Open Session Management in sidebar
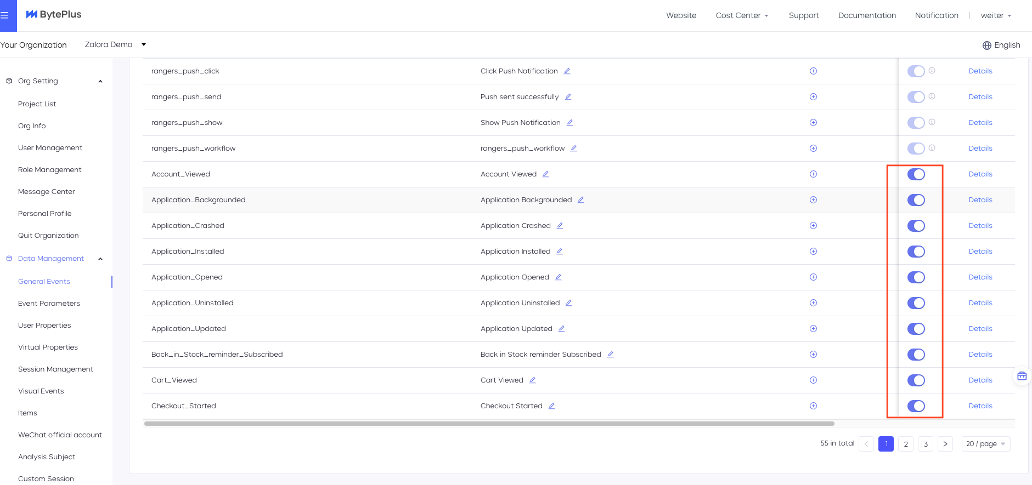 [55, 369]
